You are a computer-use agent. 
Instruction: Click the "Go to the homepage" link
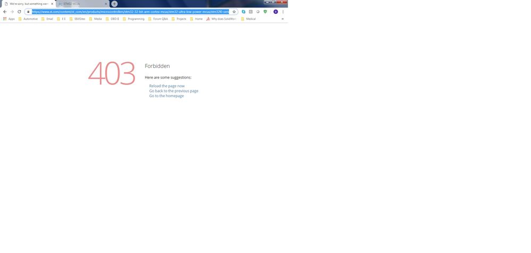pos(166,96)
